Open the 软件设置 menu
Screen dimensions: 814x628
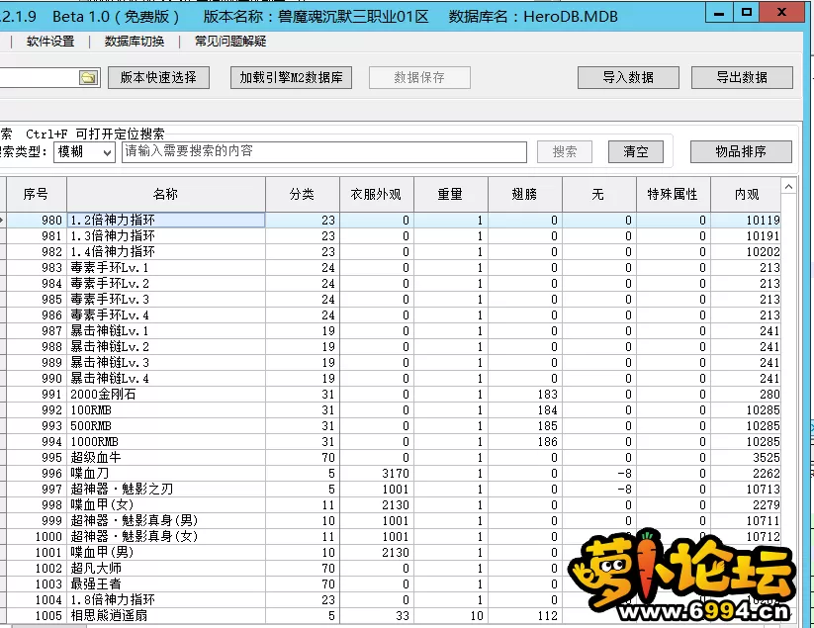[50, 42]
